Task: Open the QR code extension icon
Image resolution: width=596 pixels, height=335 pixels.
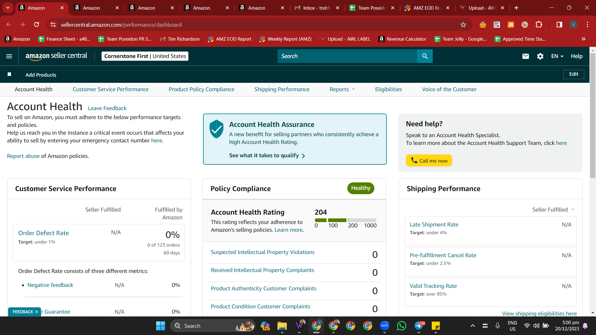Action: (x=497, y=25)
